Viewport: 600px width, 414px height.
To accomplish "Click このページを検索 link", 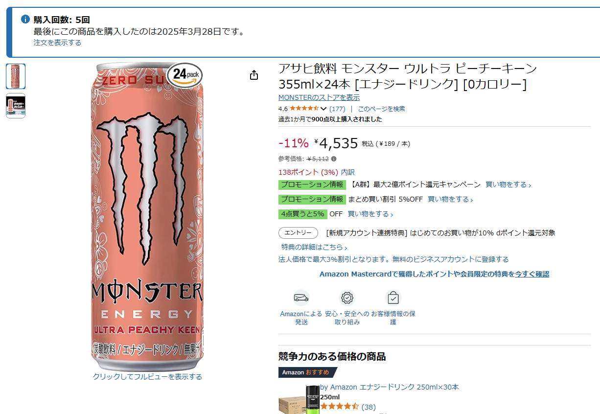I will (381, 109).
